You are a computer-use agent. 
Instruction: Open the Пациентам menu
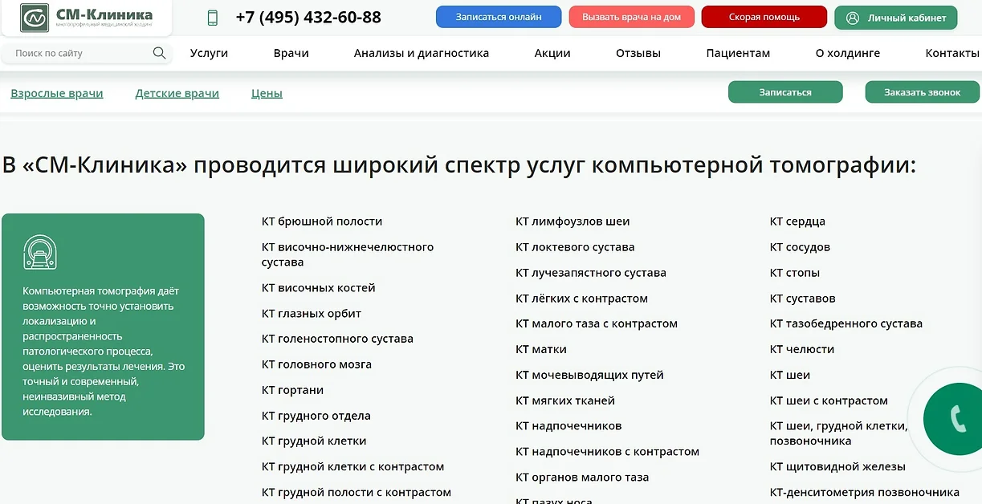[x=738, y=53]
